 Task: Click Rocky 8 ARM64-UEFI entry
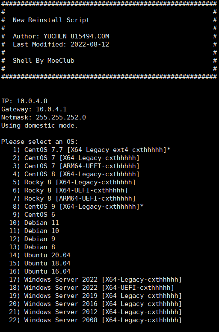(74, 198)
